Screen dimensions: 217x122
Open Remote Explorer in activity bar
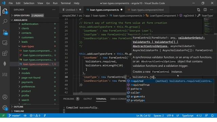(5, 43)
